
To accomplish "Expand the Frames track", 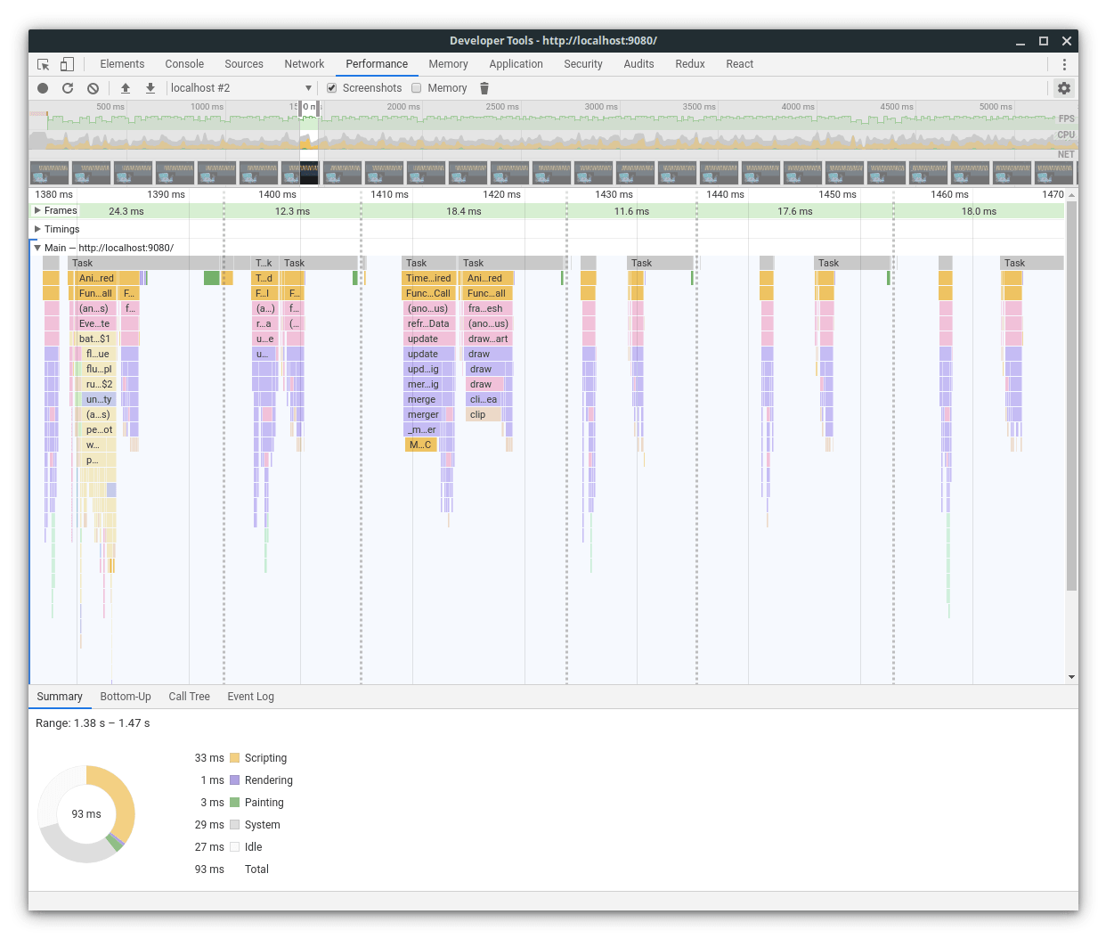I will (x=37, y=211).
